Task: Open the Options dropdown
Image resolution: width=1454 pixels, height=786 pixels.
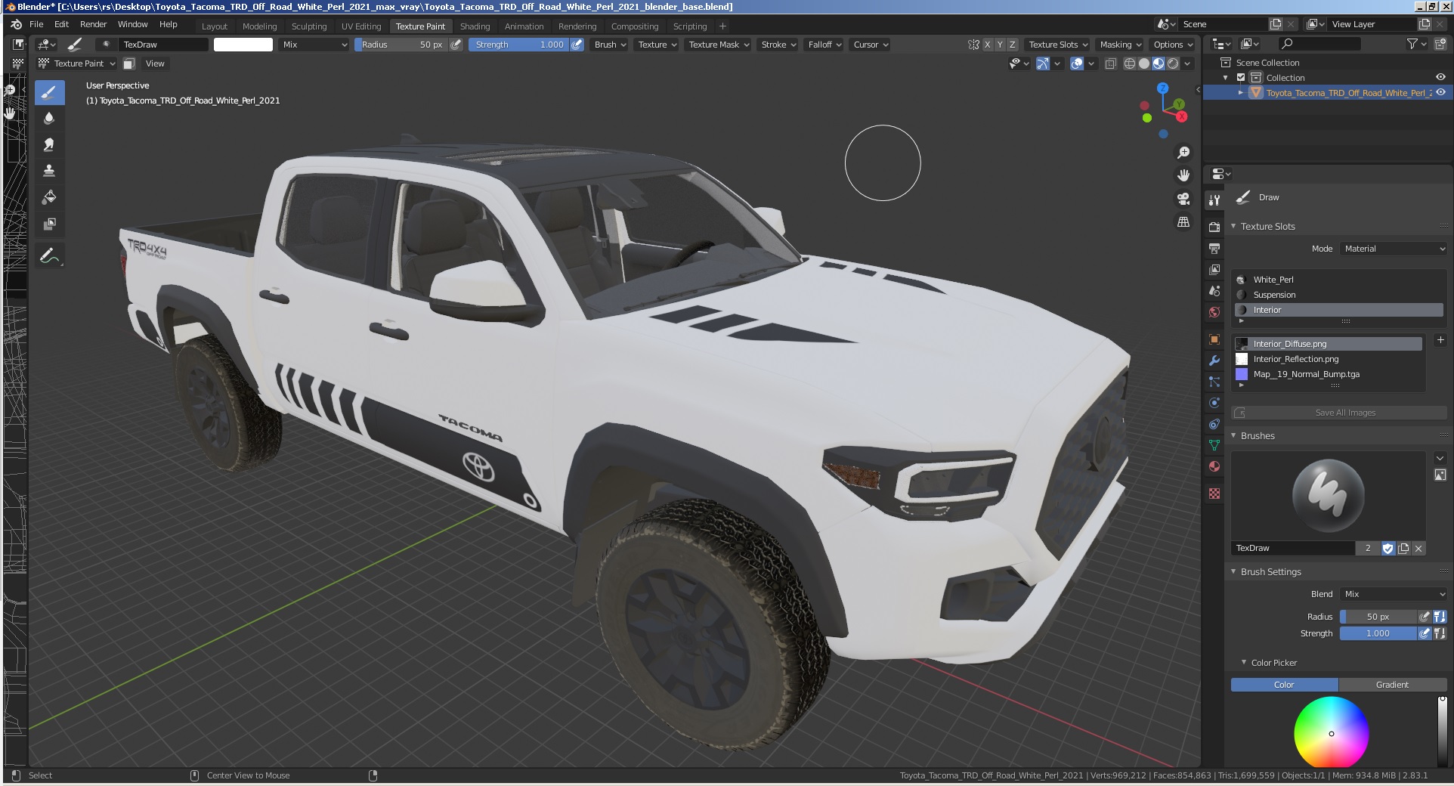Action: pyautogui.click(x=1172, y=45)
